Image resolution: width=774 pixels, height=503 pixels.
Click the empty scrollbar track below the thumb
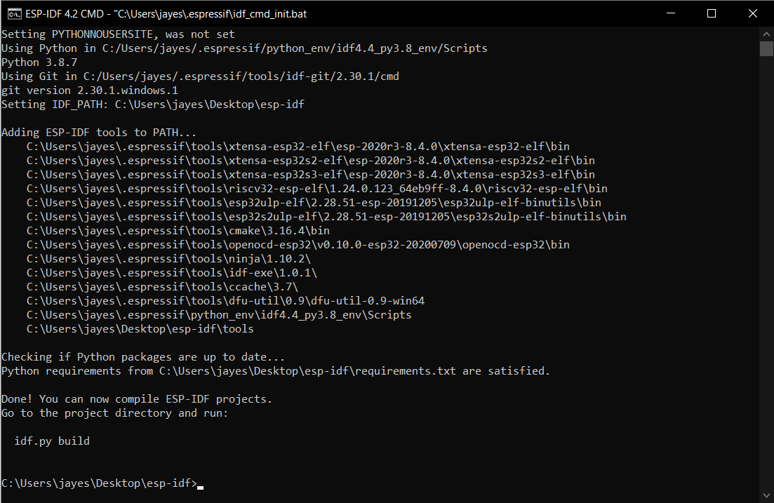point(766,271)
